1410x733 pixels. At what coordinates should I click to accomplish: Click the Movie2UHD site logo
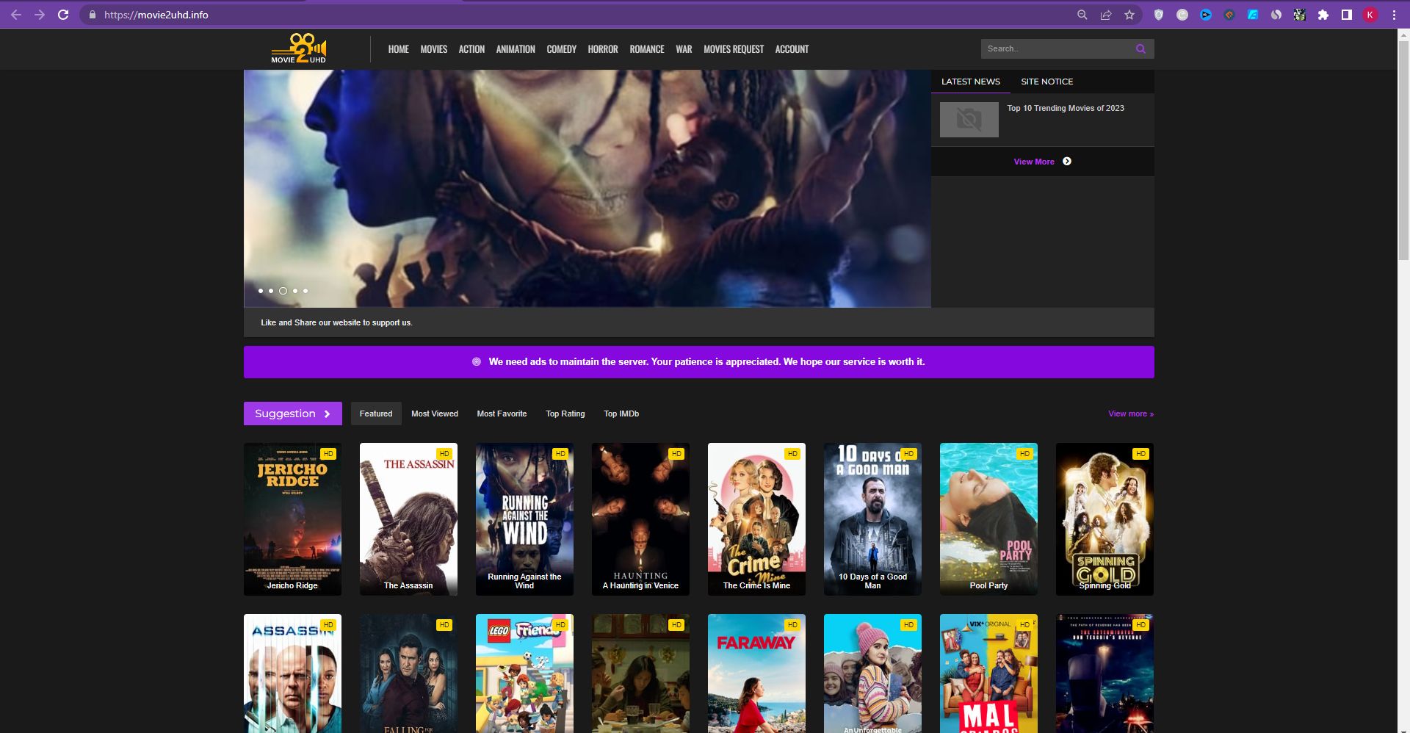click(x=299, y=48)
